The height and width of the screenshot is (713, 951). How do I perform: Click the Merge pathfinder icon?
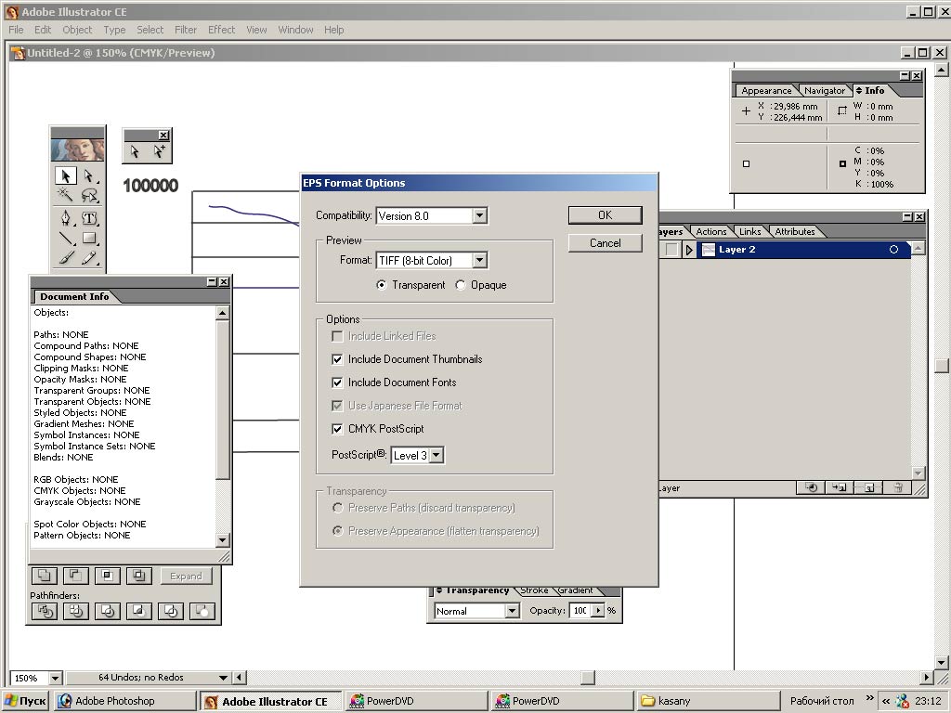(x=108, y=611)
